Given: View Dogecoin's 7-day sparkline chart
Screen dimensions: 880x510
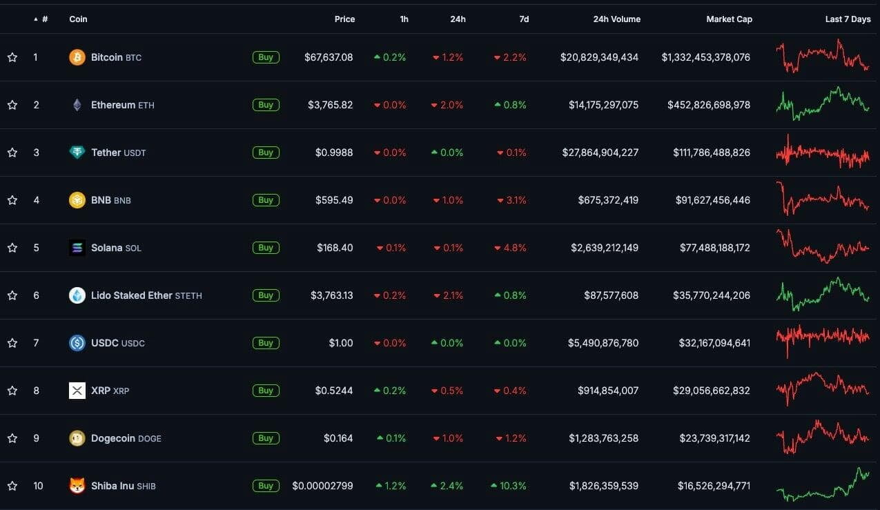Looking at the screenshot, I should pos(823,437).
